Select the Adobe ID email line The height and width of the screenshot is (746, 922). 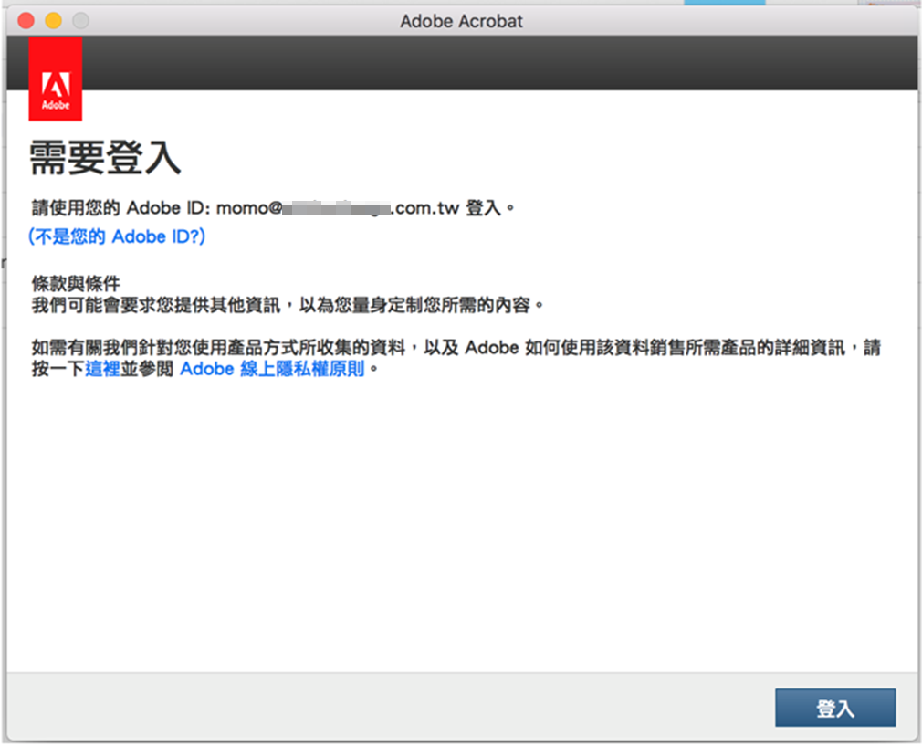point(274,208)
